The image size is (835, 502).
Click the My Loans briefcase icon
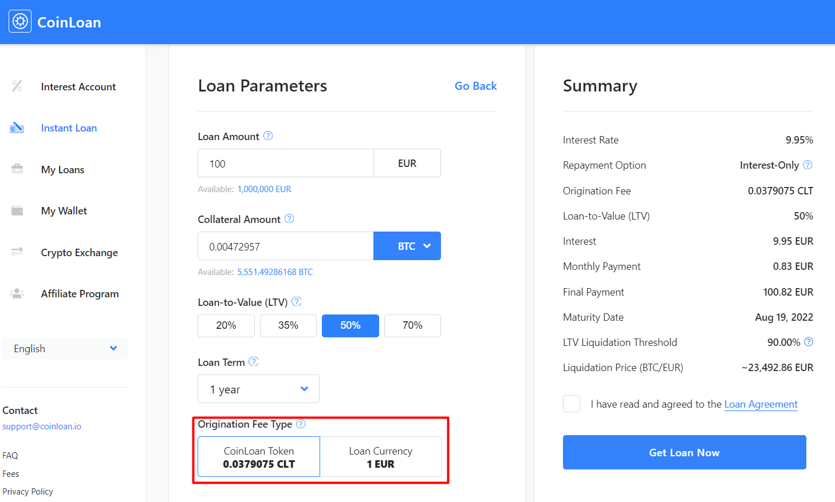(17, 169)
